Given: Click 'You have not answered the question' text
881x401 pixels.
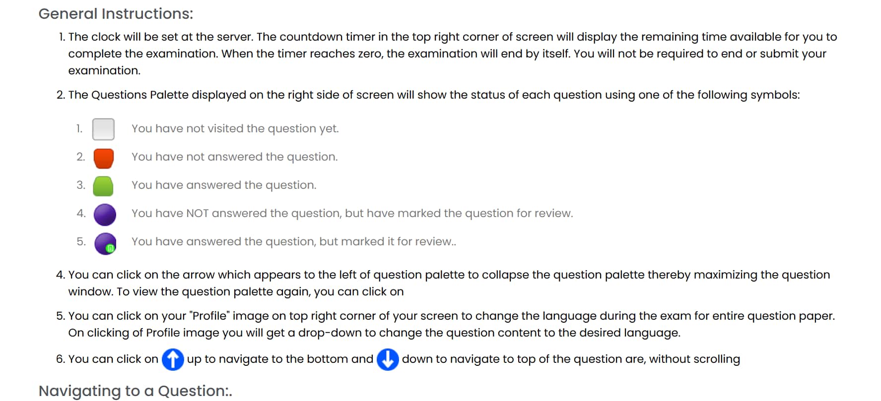Looking at the screenshot, I should (x=234, y=157).
